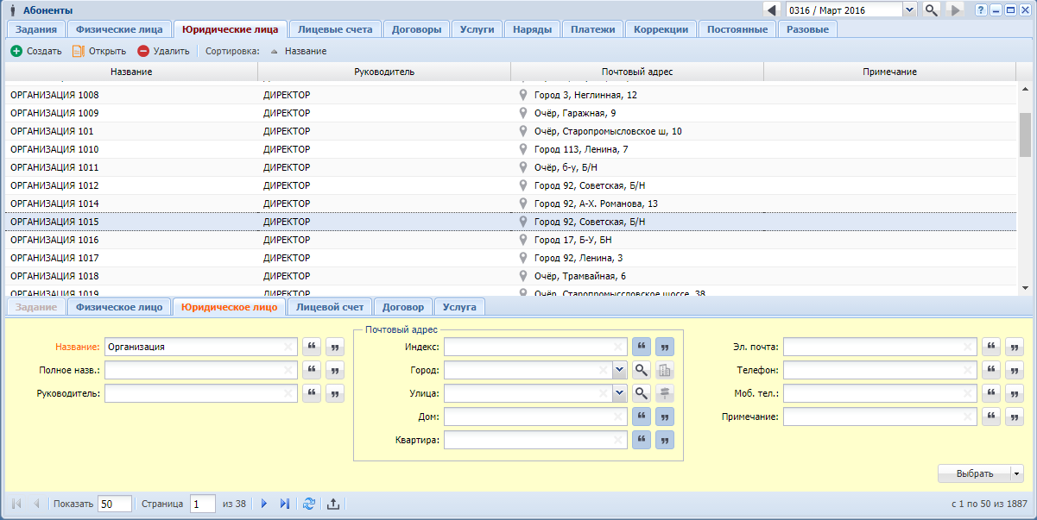Select row ОРГАНИЗАЦИЯ 1017
This screenshot has height=520, width=1037.
click(510, 258)
